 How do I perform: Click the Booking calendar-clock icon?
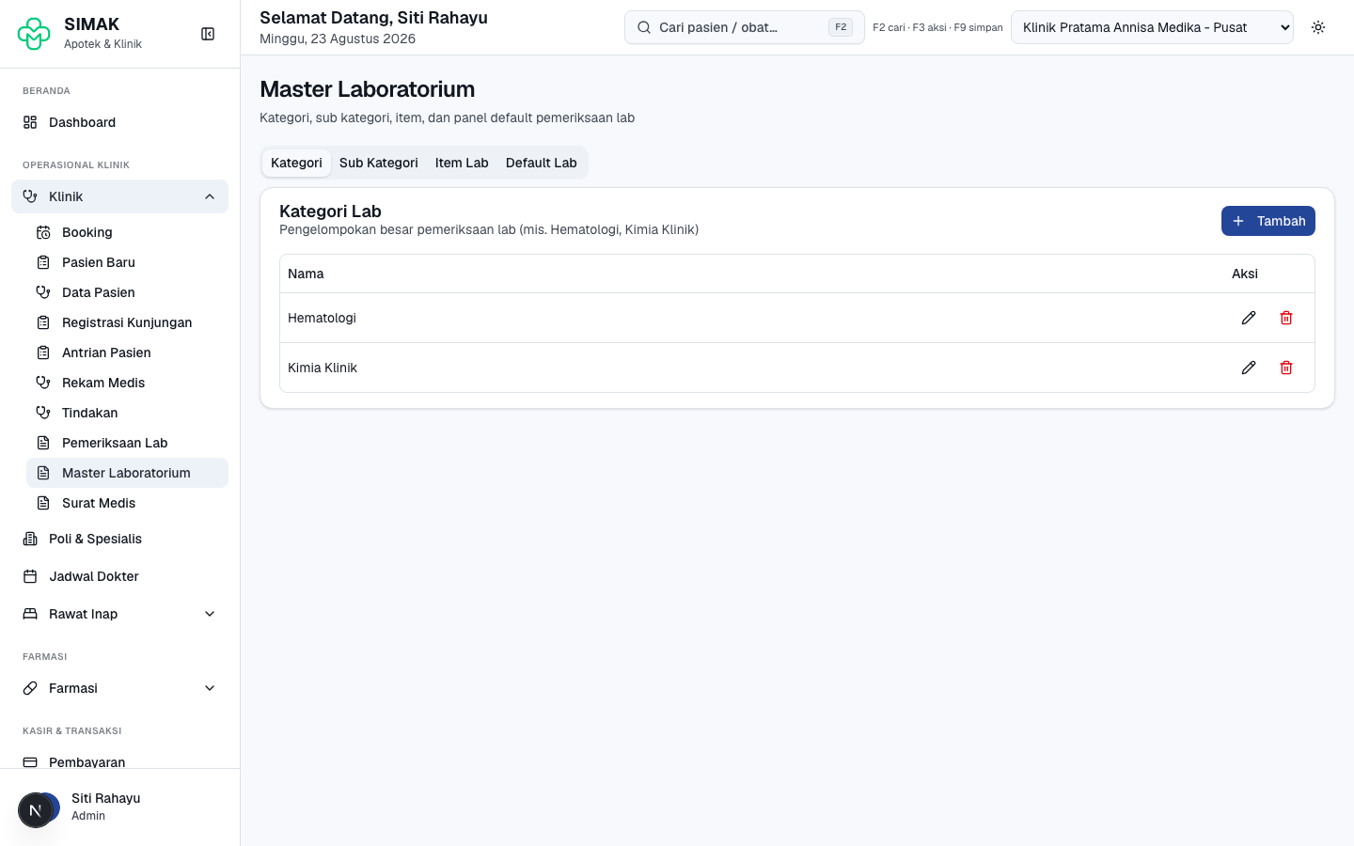43,232
